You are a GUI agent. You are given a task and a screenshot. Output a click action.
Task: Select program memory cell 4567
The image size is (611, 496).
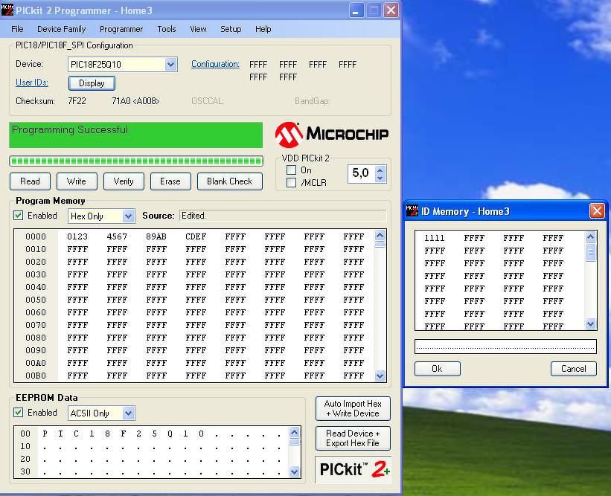[117, 236]
